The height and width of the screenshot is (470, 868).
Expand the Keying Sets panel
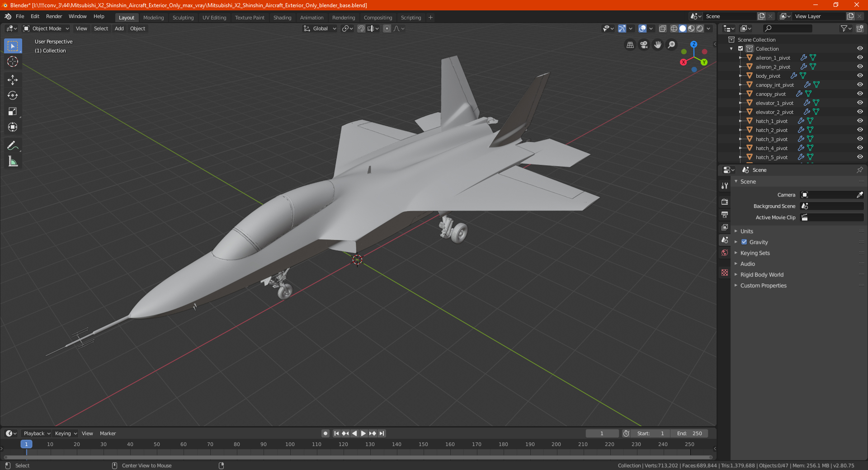(x=755, y=253)
